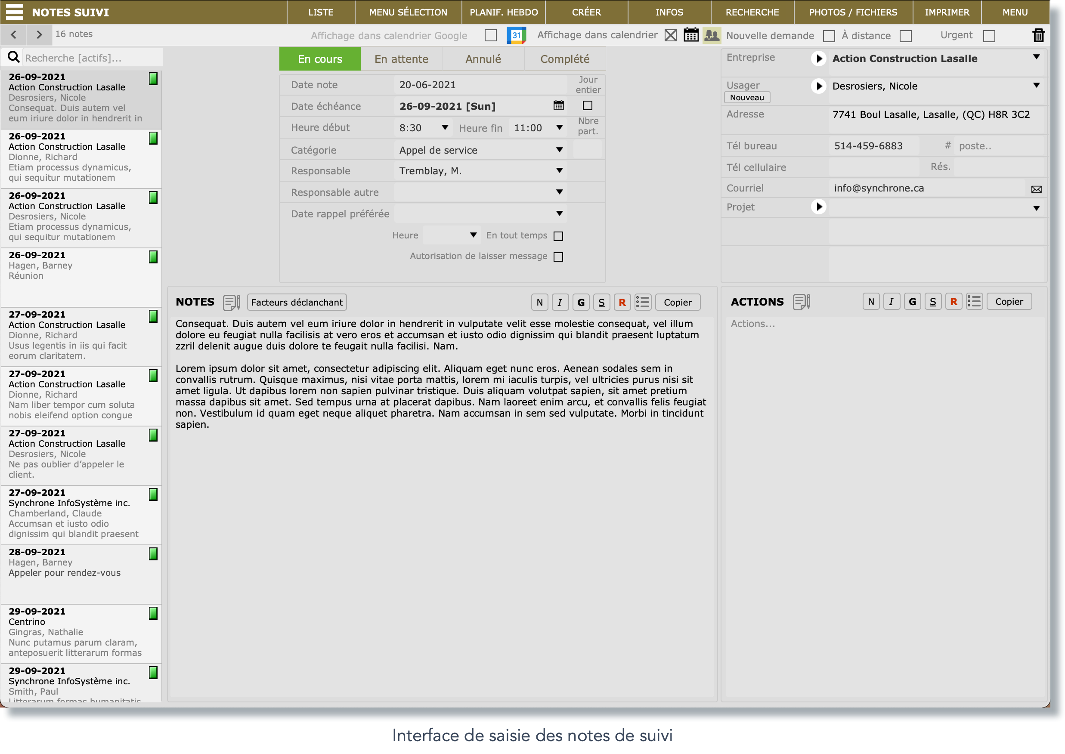The height and width of the screenshot is (754, 1065).
Task: Click the CRÉER button
Action: [586, 12]
